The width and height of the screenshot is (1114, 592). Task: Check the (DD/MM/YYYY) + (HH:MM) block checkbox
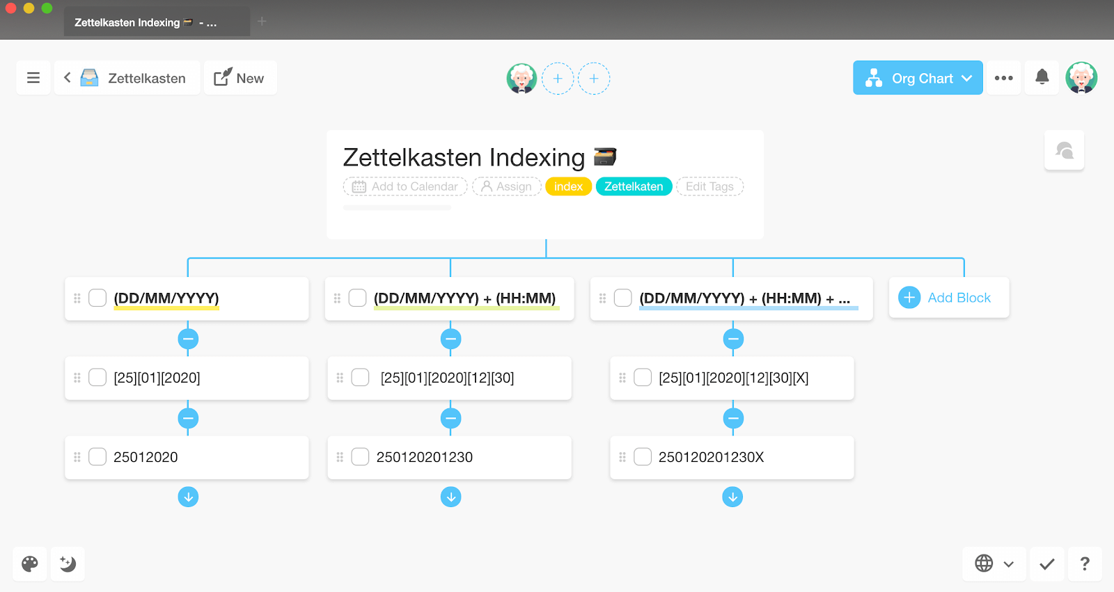pos(357,298)
